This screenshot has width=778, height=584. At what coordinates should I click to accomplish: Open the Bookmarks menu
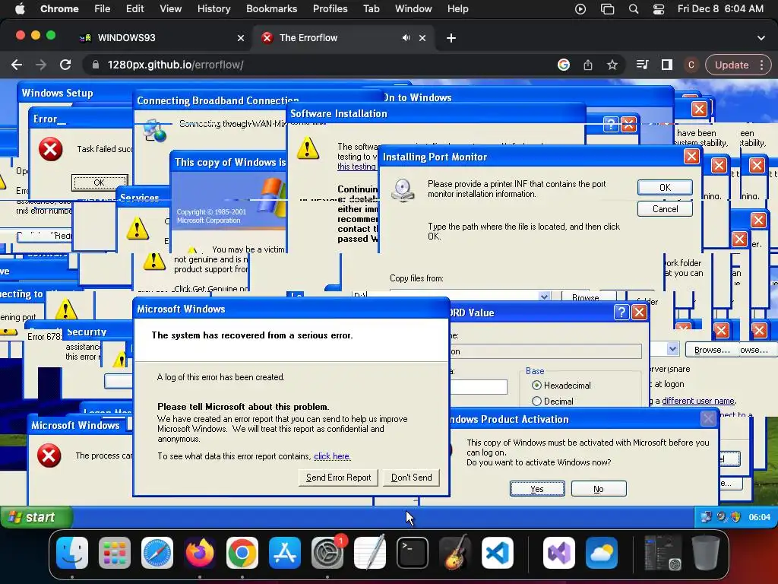(271, 9)
